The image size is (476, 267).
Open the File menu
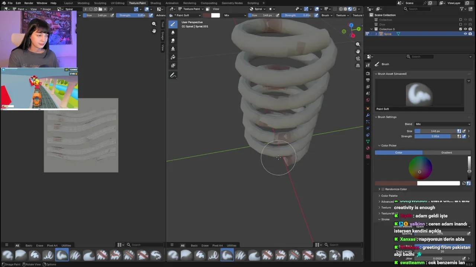click(10, 3)
